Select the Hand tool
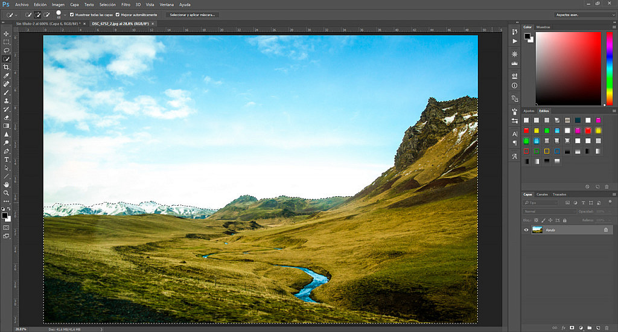618x332 pixels. pos(6,184)
